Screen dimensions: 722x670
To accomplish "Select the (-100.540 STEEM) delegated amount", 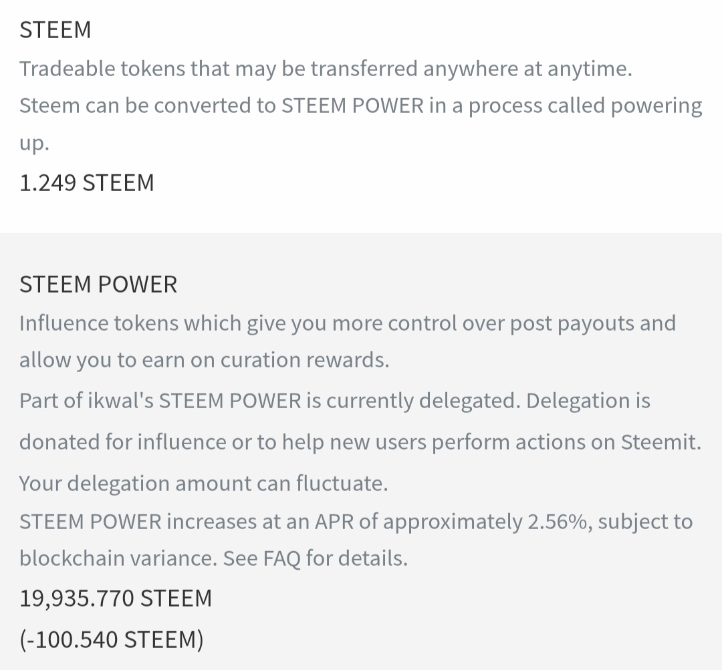I will [112, 640].
